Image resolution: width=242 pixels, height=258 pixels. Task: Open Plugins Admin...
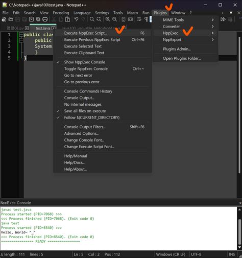[186, 49]
